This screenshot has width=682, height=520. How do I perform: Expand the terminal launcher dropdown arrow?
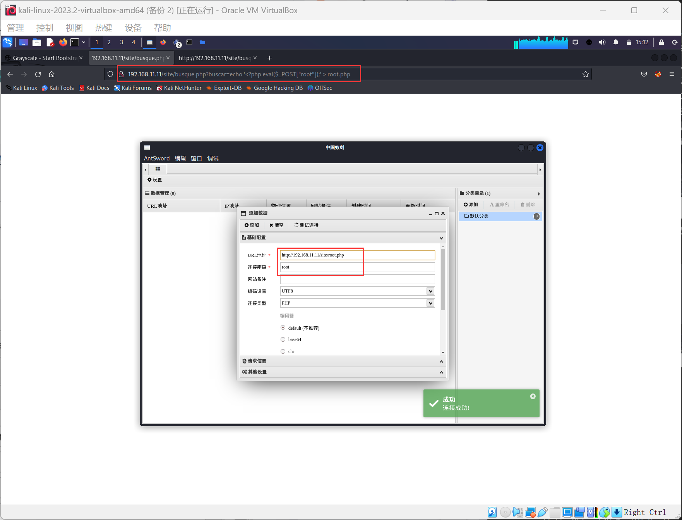coord(84,42)
